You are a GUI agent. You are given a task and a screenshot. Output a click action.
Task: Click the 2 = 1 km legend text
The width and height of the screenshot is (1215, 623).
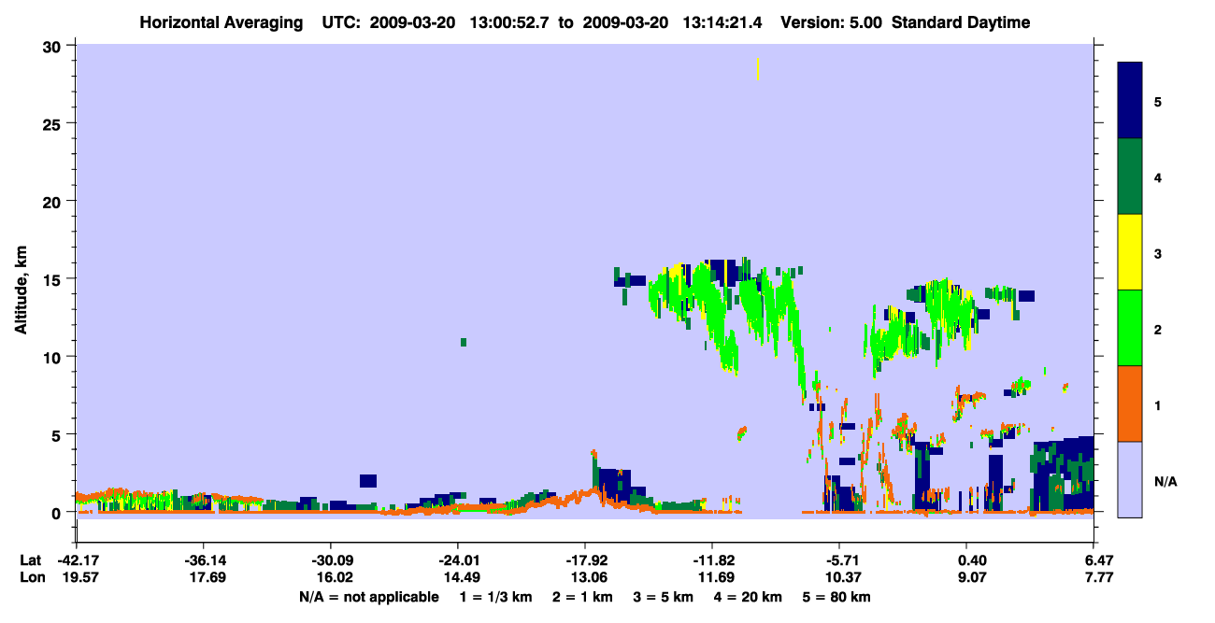[583, 597]
